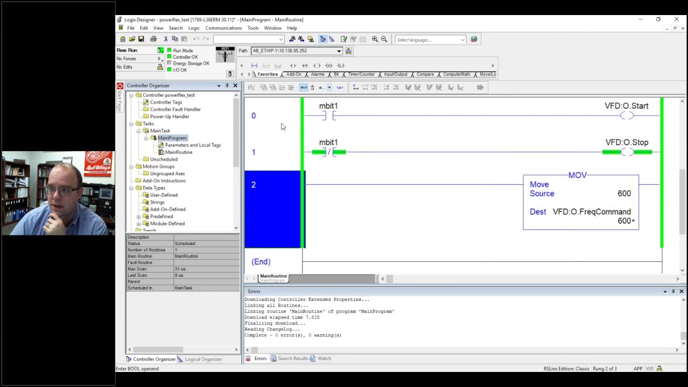Switch to the Alarms instruction tab
This screenshot has width=688, height=387.
pos(318,74)
